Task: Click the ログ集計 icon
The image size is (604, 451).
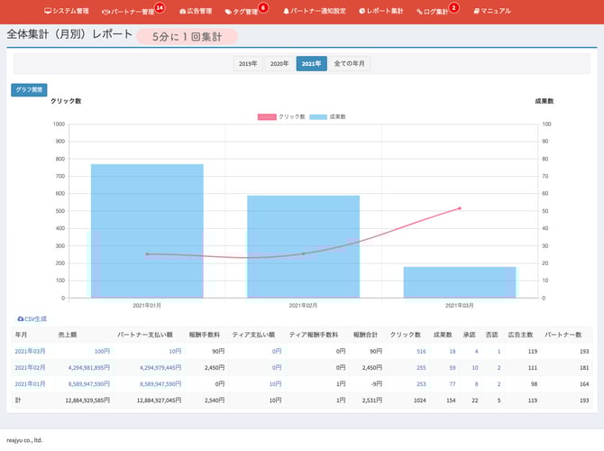Action: [x=419, y=11]
